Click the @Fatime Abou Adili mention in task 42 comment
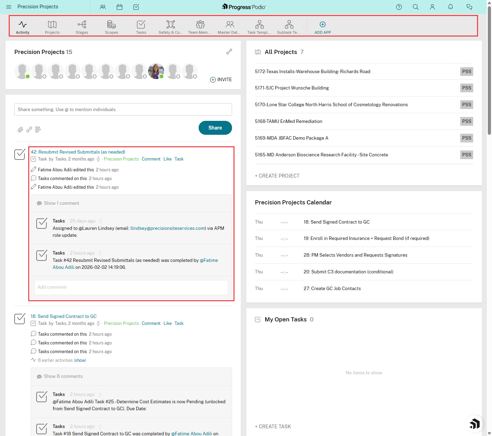The height and width of the screenshot is (436, 492). pyautogui.click(x=135, y=264)
